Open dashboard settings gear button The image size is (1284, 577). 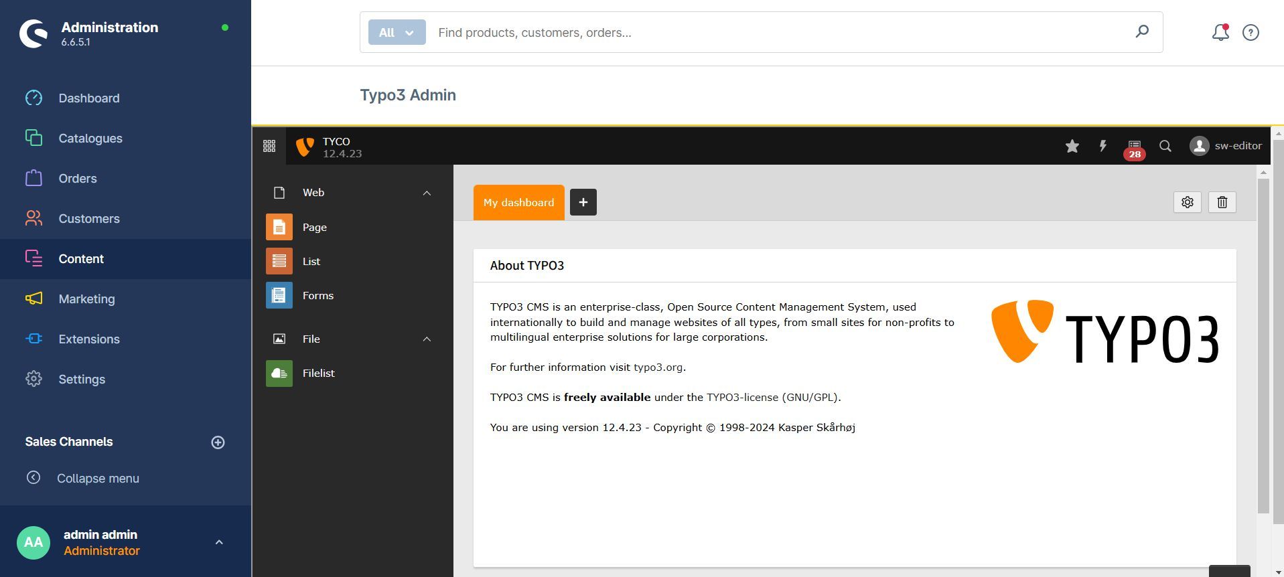coord(1188,202)
